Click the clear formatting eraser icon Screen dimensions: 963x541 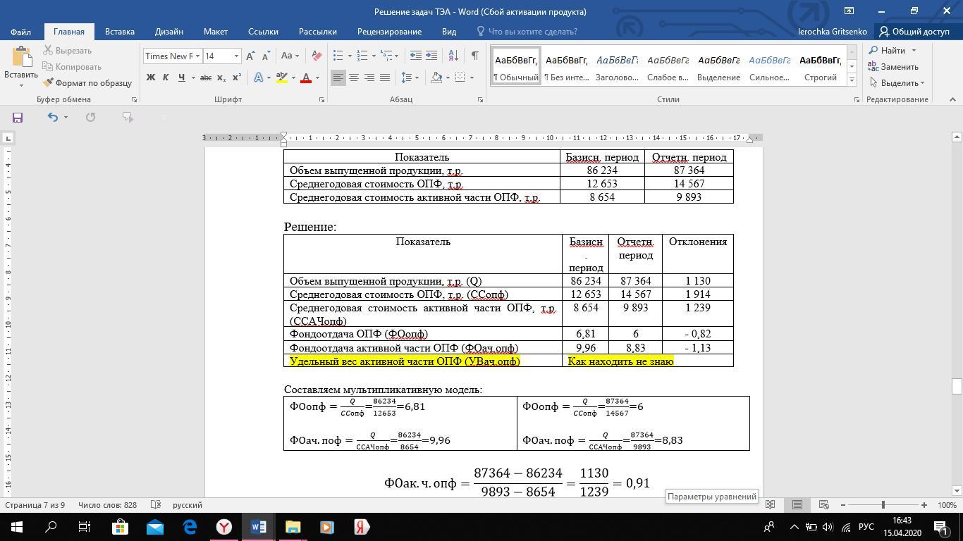pos(317,56)
